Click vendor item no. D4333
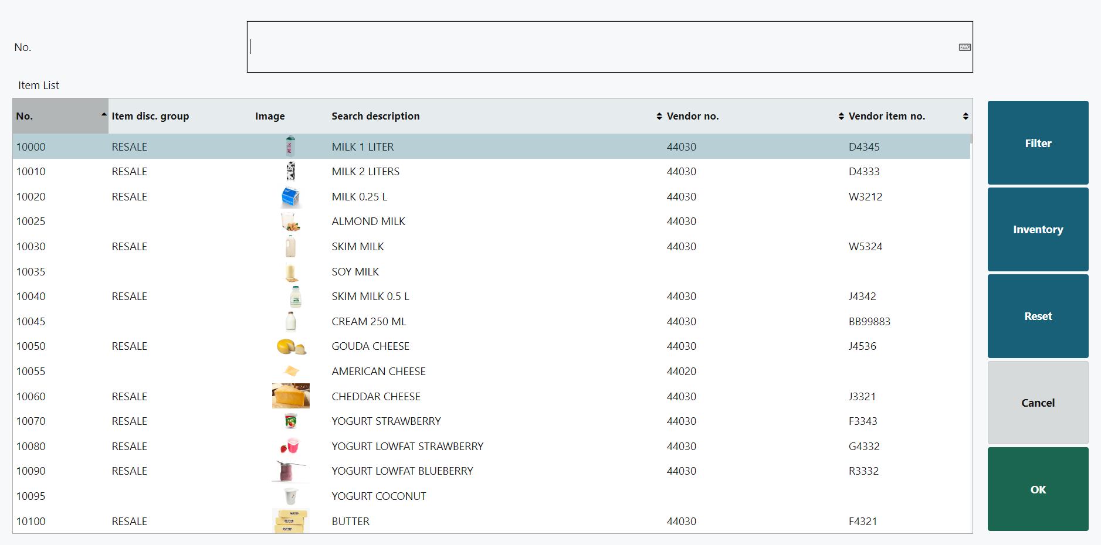 pos(864,172)
